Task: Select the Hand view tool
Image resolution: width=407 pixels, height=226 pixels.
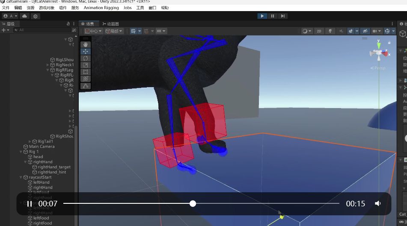Action: coord(86,44)
